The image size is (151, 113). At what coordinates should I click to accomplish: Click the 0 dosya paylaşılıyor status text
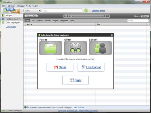14,110
